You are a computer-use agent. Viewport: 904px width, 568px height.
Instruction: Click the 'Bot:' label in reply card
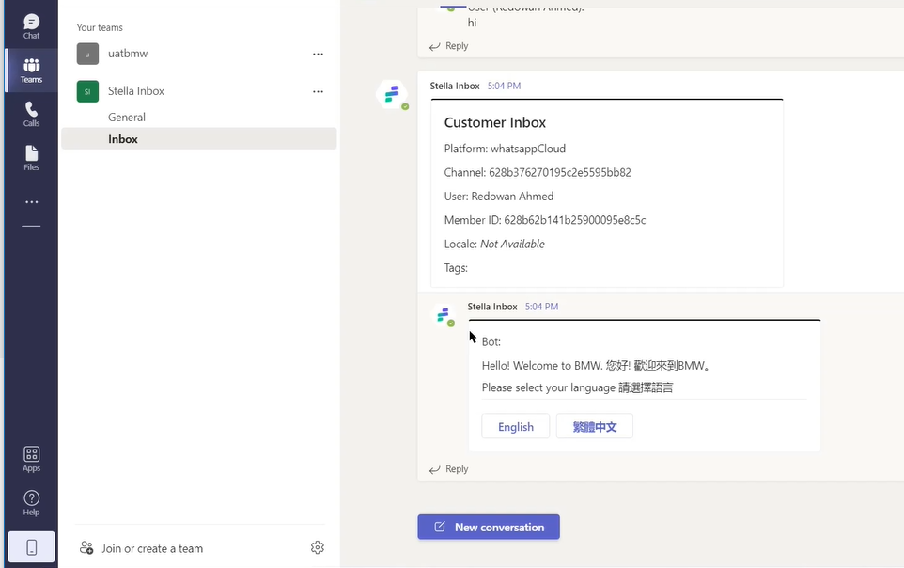(x=491, y=341)
